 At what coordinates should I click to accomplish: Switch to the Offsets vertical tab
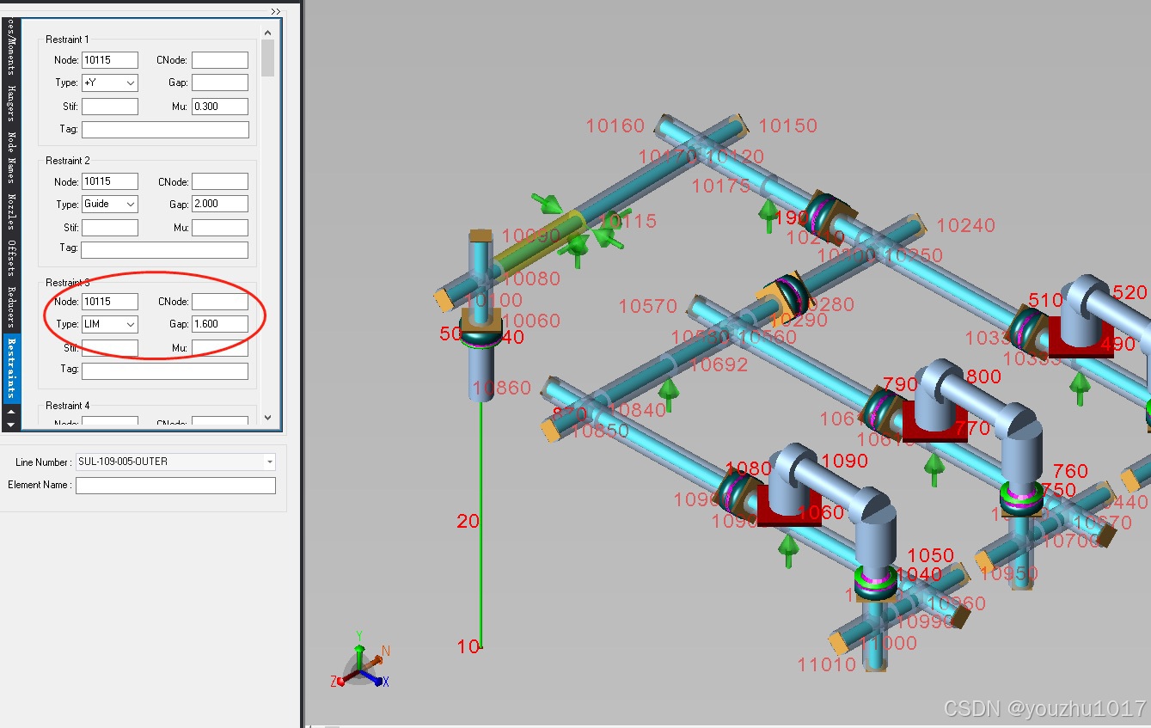point(10,259)
